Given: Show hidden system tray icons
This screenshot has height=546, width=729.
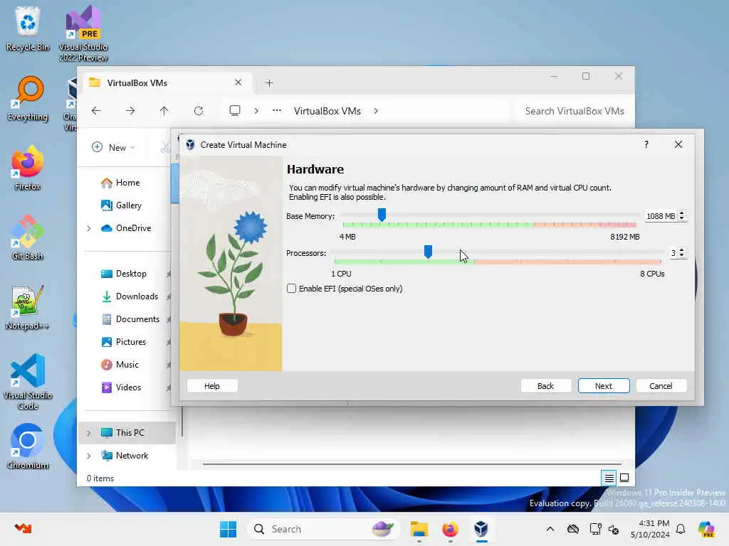Looking at the screenshot, I should tap(550, 529).
